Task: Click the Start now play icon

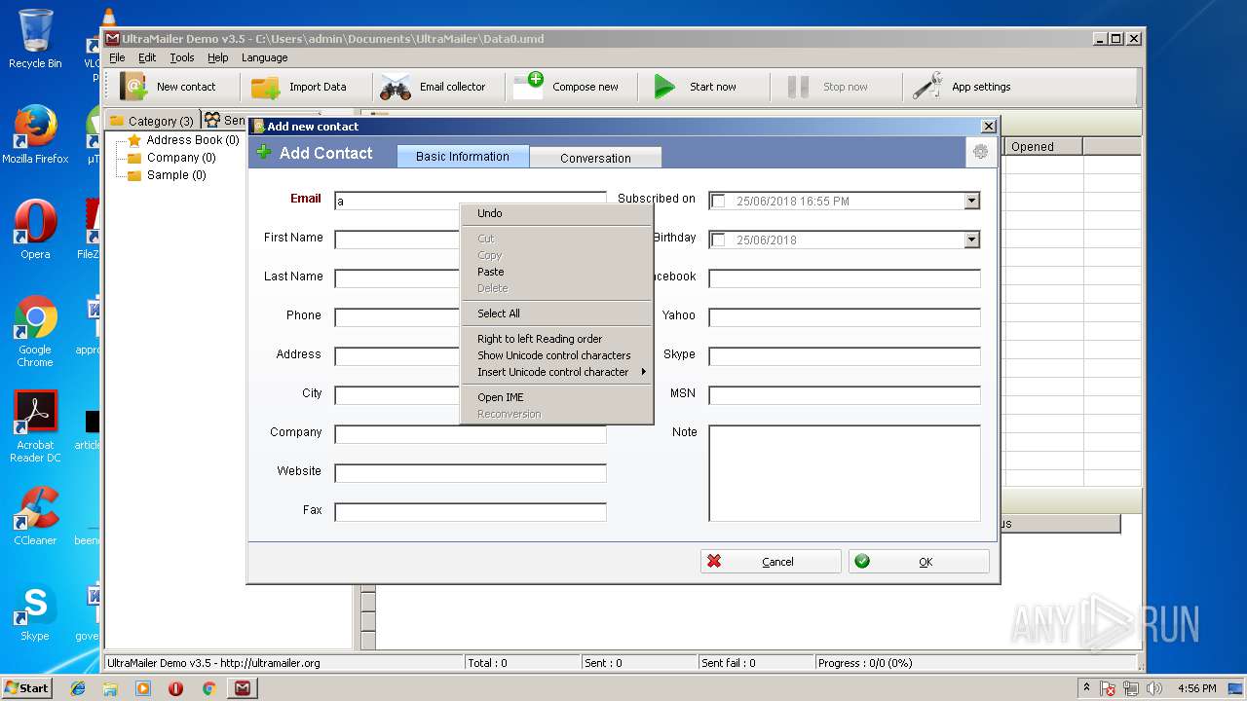Action: (664, 87)
